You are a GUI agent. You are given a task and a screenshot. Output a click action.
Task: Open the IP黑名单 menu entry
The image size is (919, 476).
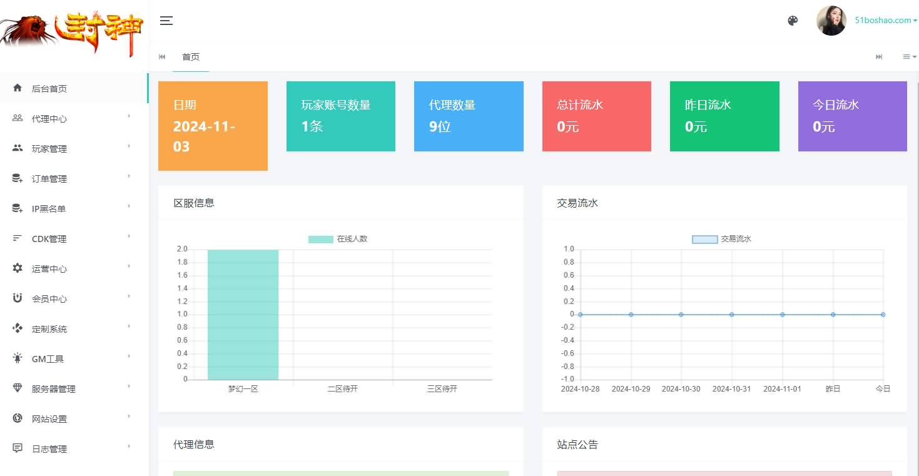pyautogui.click(x=50, y=208)
